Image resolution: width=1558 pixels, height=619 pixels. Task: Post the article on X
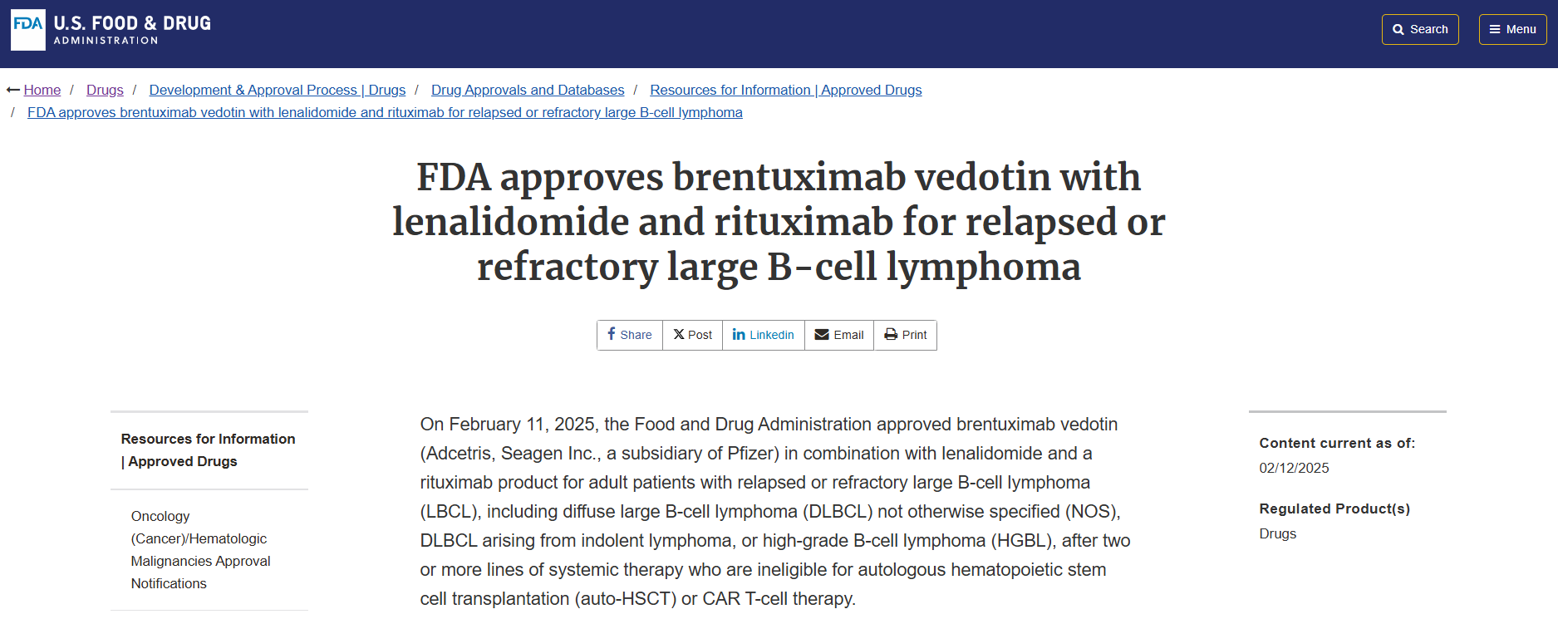[x=692, y=335]
